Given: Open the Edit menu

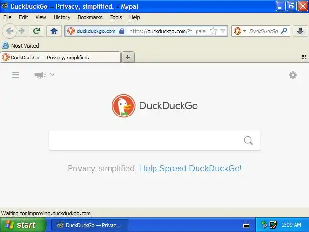Looking at the screenshot, I should click(x=23, y=17).
